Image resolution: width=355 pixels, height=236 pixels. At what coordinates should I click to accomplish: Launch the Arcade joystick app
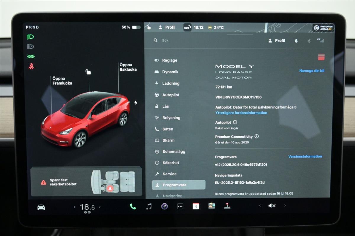click(x=227, y=206)
